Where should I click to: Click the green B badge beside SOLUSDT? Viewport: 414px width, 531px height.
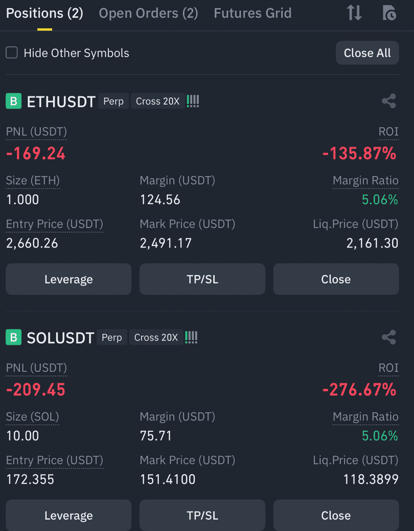[13, 337]
